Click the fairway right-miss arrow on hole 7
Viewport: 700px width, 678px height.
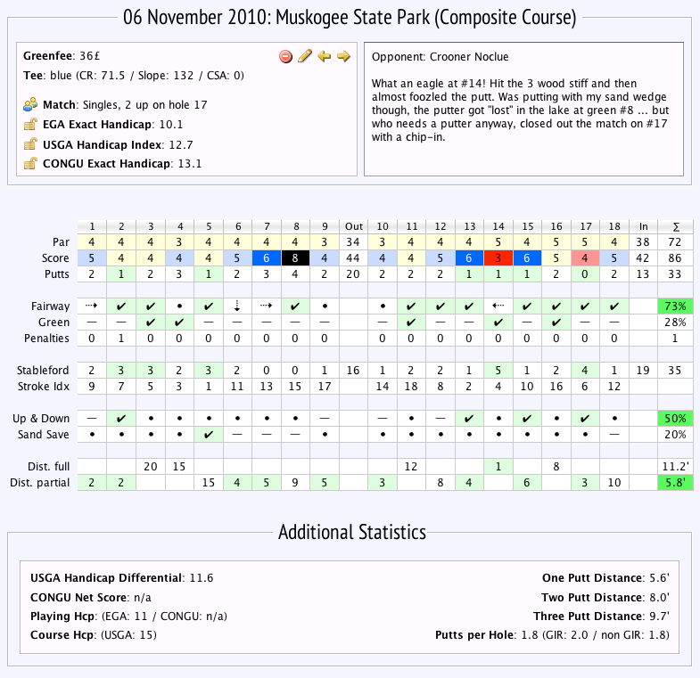pos(266,306)
